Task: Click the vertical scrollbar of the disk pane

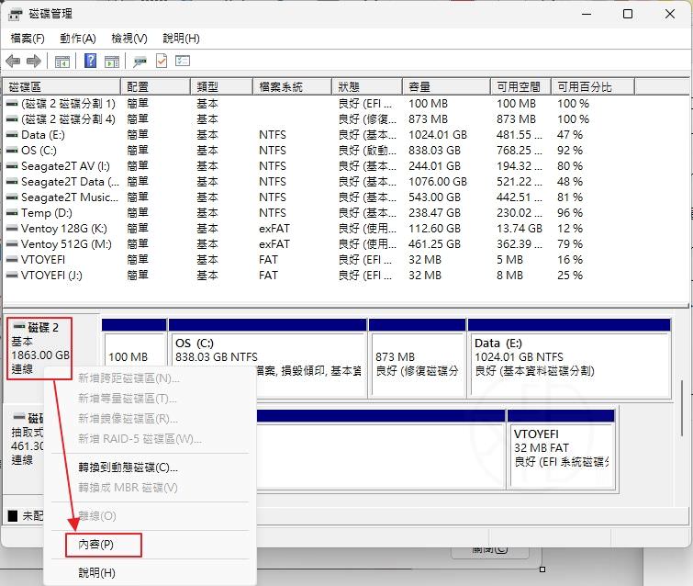Action: 682,407
